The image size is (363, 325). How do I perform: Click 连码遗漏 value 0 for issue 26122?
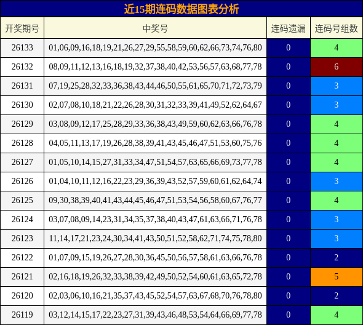pos(289,257)
